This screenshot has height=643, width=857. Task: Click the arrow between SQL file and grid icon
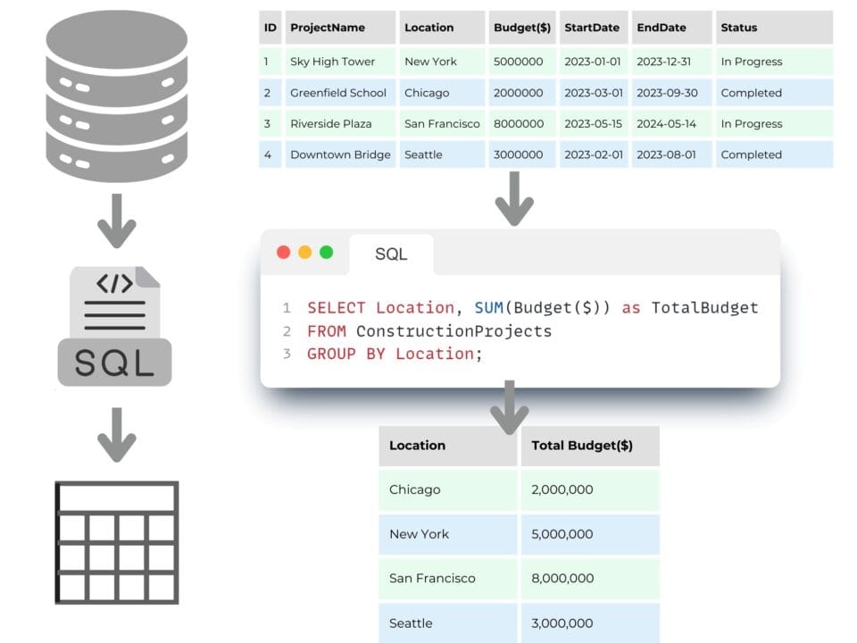tap(116, 435)
